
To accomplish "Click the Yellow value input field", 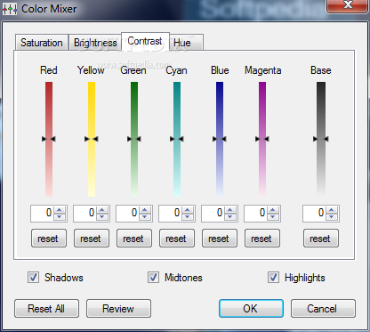I will click(x=85, y=213).
